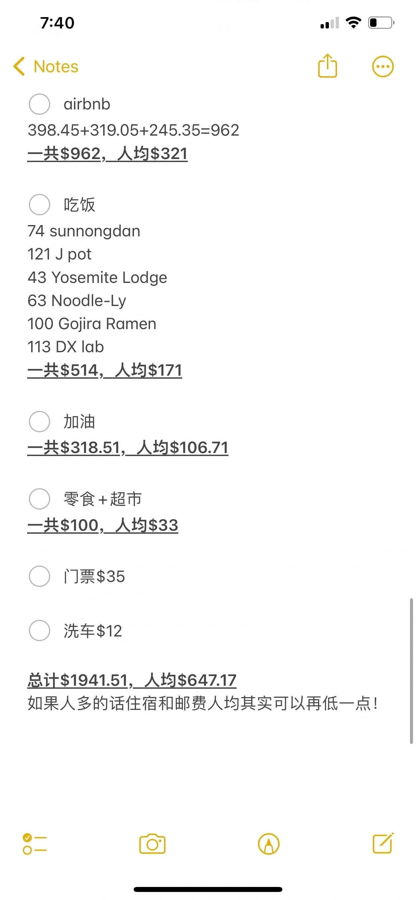Open the checklist tool in bottom toolbar
This screenshot has width=416, height=900.
click(x=34, y=844)
